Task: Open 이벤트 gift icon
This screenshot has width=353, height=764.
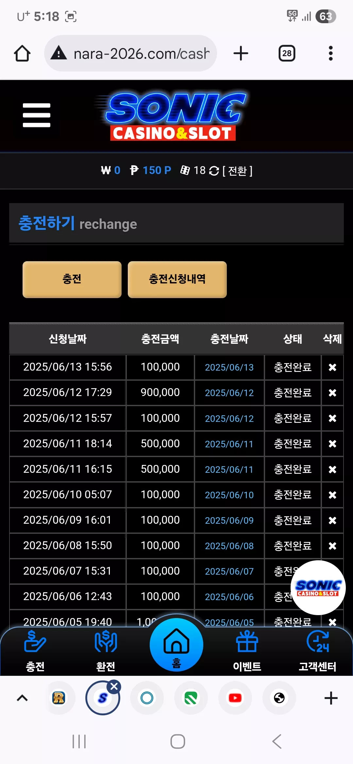Action: [247, 651]
